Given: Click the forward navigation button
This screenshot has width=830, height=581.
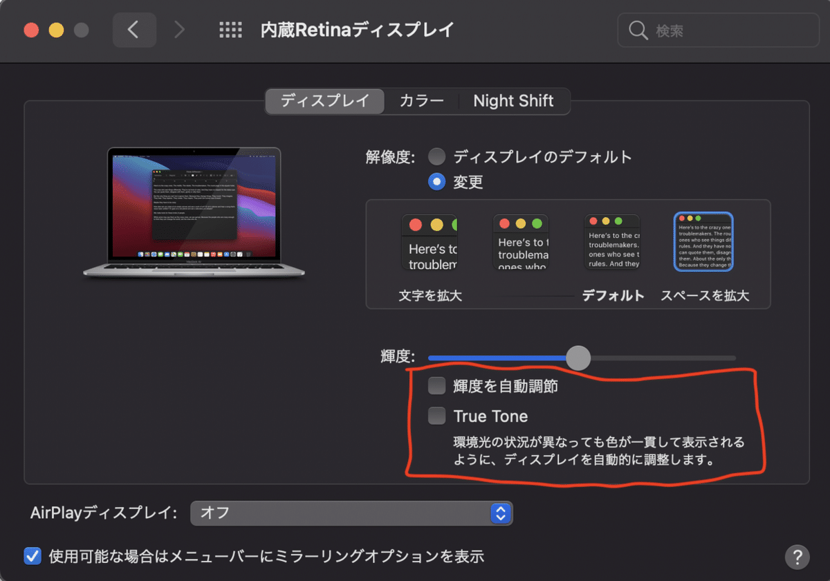Looking at the screenshot, I should (x=179, y=29).
